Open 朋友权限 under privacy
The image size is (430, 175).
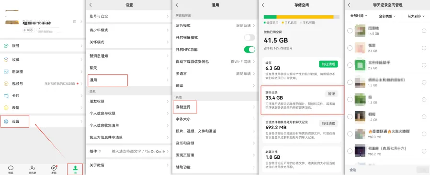point(129,101)
